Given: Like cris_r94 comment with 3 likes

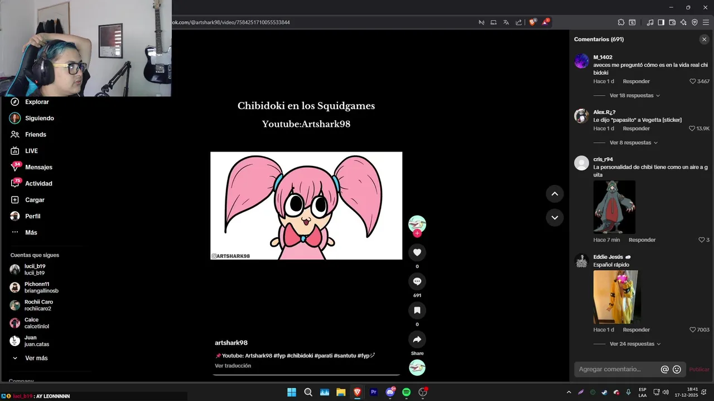Looking at the screenshot, I should (702, 240).
